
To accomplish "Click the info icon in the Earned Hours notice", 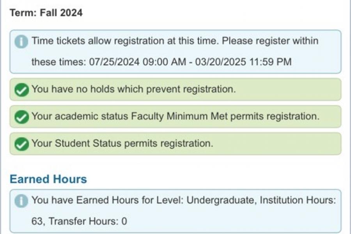I will [x=21, y=201].
